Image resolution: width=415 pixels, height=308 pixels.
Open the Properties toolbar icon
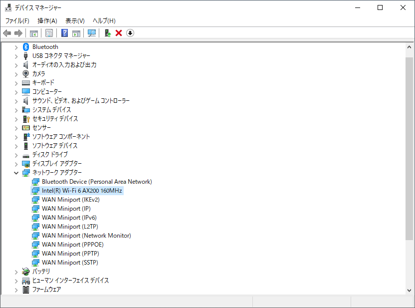point(49,33)
